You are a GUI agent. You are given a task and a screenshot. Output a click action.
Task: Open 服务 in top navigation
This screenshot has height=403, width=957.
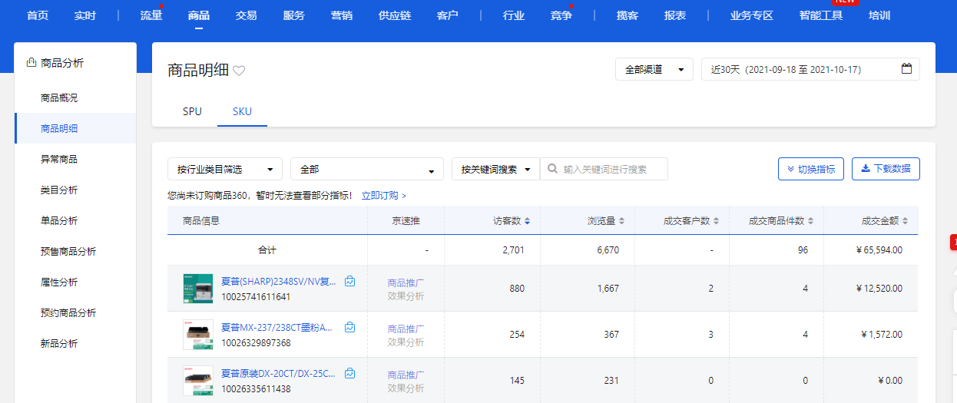294,15
